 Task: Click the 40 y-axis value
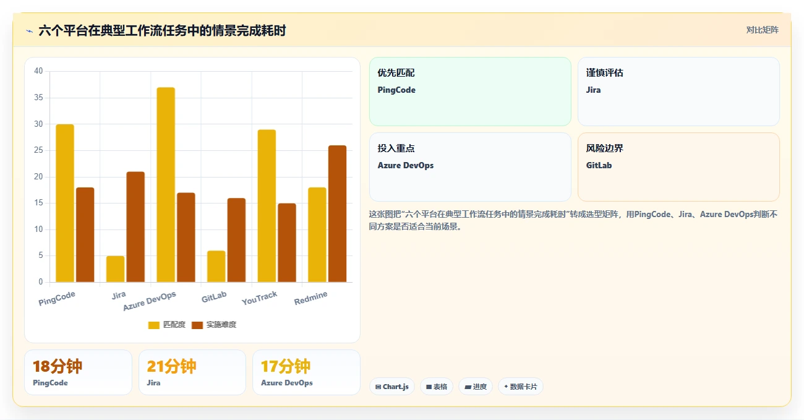[38, 71]
